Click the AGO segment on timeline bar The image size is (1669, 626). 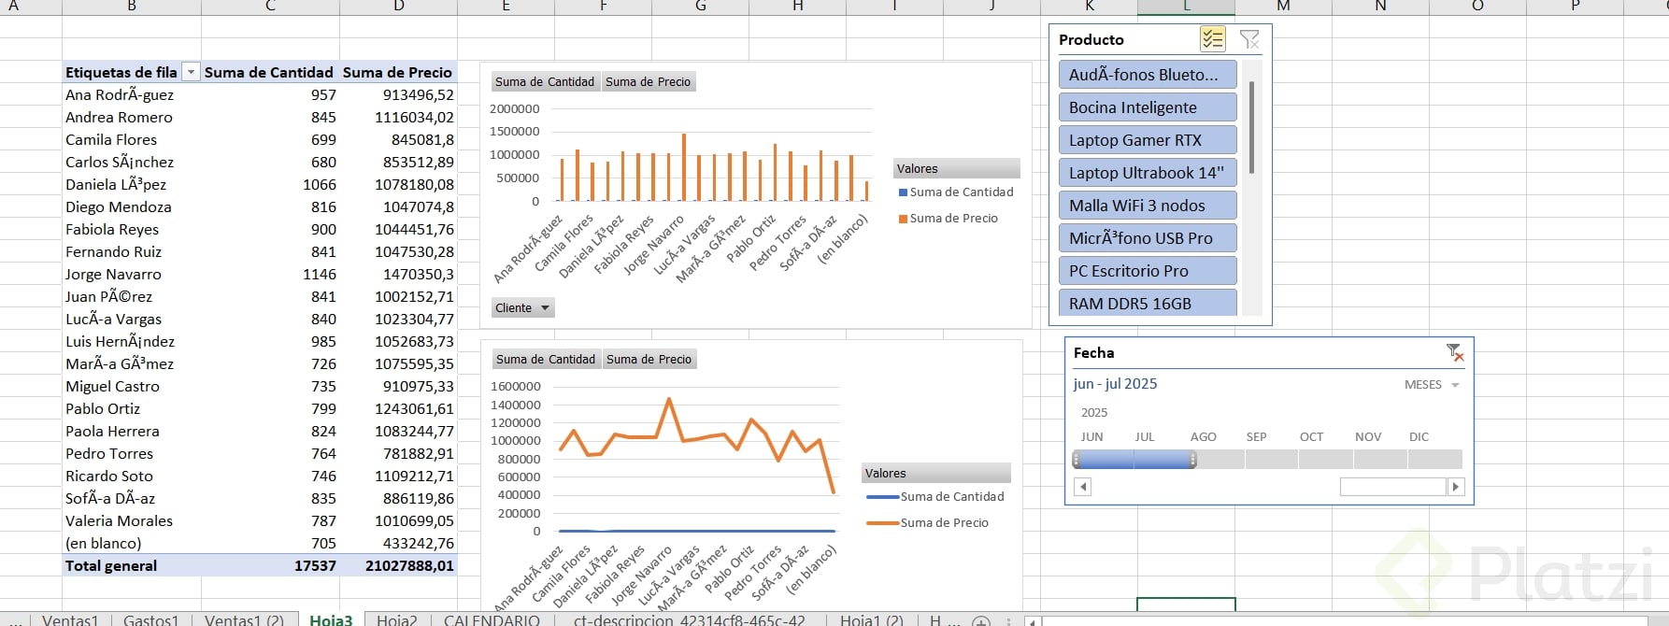1217,460
